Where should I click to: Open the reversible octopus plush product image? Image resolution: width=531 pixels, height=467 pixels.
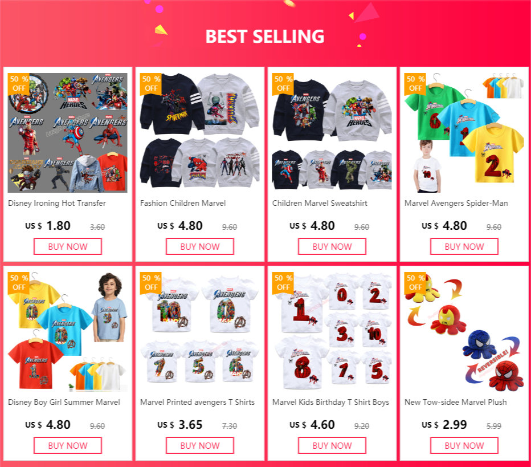click(x=464, y=332)
